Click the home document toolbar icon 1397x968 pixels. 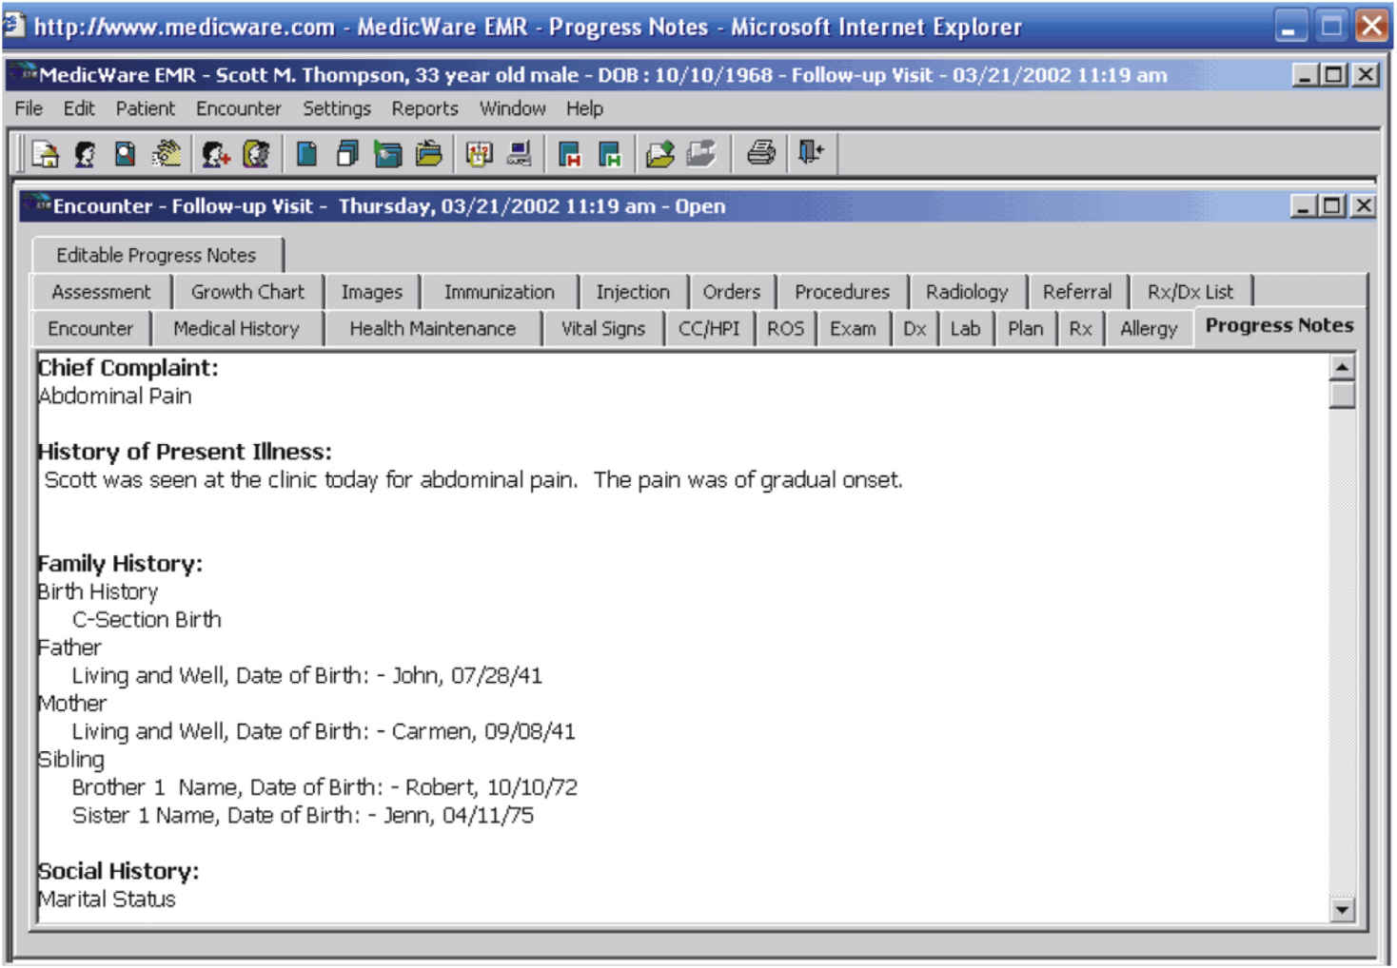45,153
